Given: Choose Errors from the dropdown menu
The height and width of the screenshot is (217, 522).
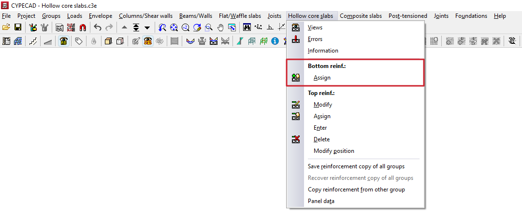Looking at the screenshot, I should click(x=355, y=39).
